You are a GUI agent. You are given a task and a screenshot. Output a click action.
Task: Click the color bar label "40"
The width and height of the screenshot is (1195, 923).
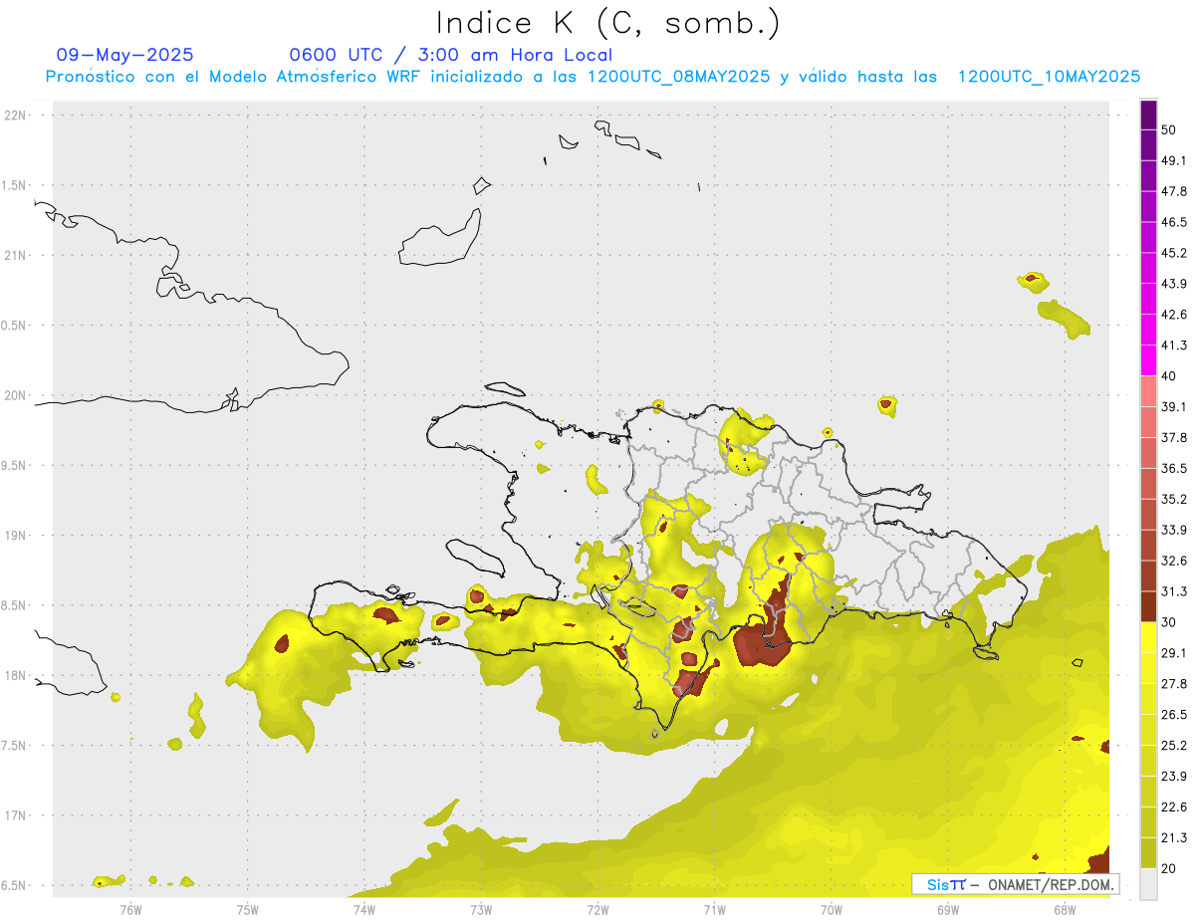[x=1169, y=376]
